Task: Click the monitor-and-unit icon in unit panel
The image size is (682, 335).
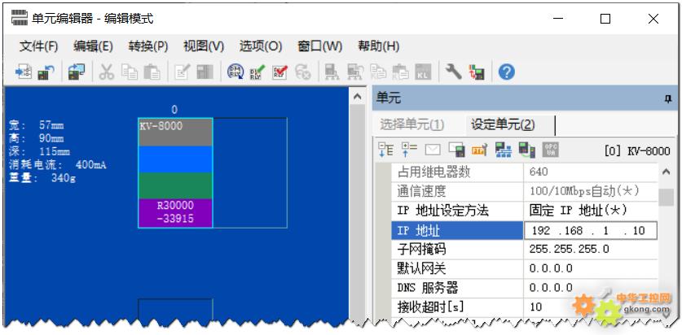Action: (x=456, y=150)
